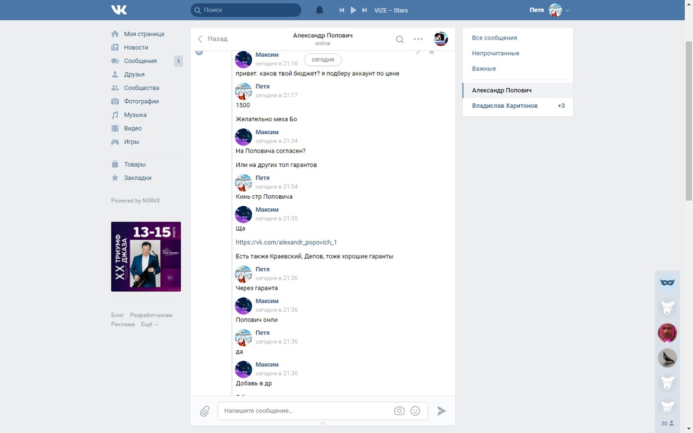Skip to the next track
The image size is (693, 433).
coord(364,10)
